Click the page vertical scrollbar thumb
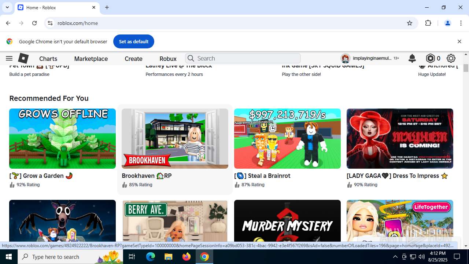Image resolution: width=469 pixels, height=264 pixels. (x=466, y=68)
